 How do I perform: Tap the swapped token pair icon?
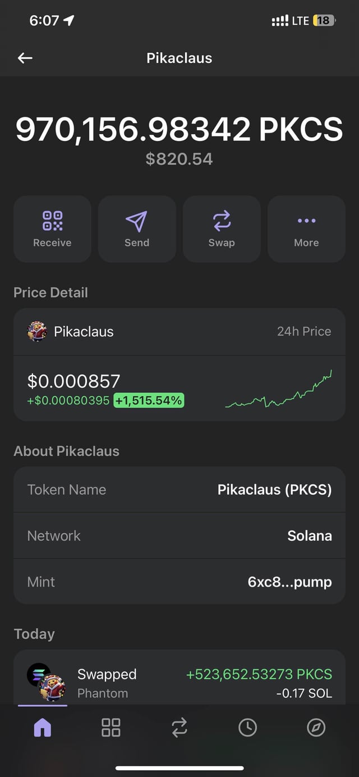(47, 682)
